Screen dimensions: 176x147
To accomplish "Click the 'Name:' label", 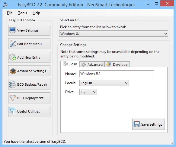I will tap(70, 74).
